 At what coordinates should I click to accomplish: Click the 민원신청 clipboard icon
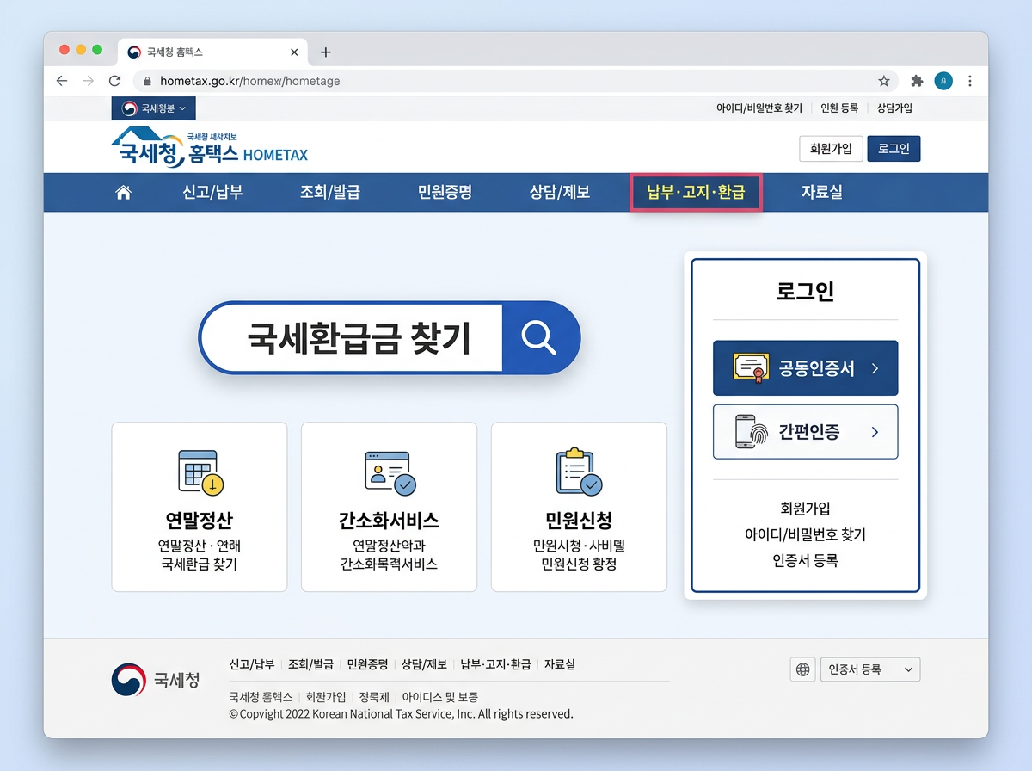[578, 472]
